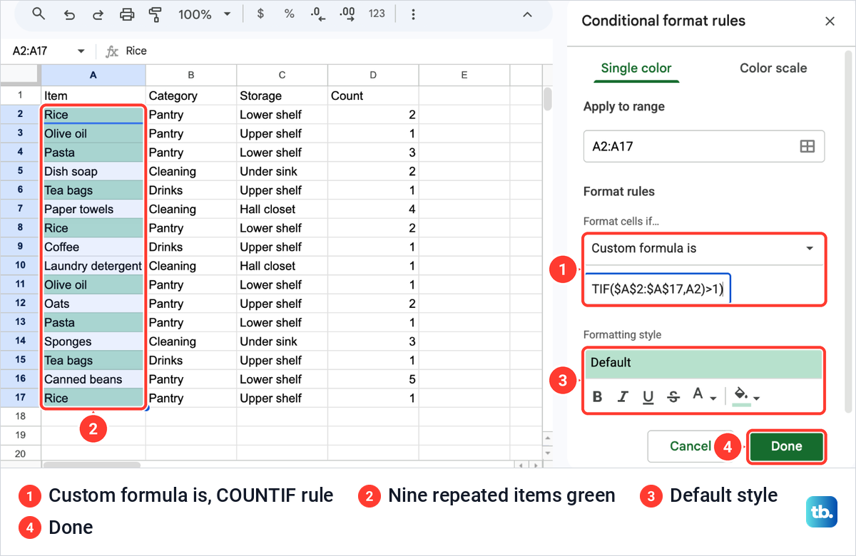
Task: Select column E header
Action: [464, 75]
